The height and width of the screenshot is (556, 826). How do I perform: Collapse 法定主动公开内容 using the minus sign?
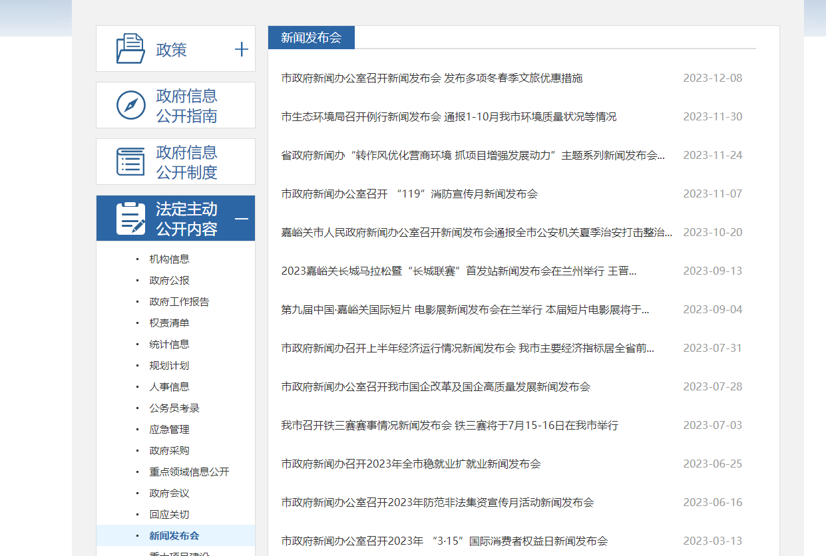pos(242,219)
